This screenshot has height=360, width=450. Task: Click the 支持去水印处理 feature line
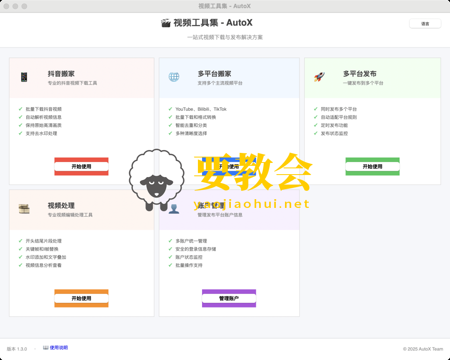pos(41,133)
